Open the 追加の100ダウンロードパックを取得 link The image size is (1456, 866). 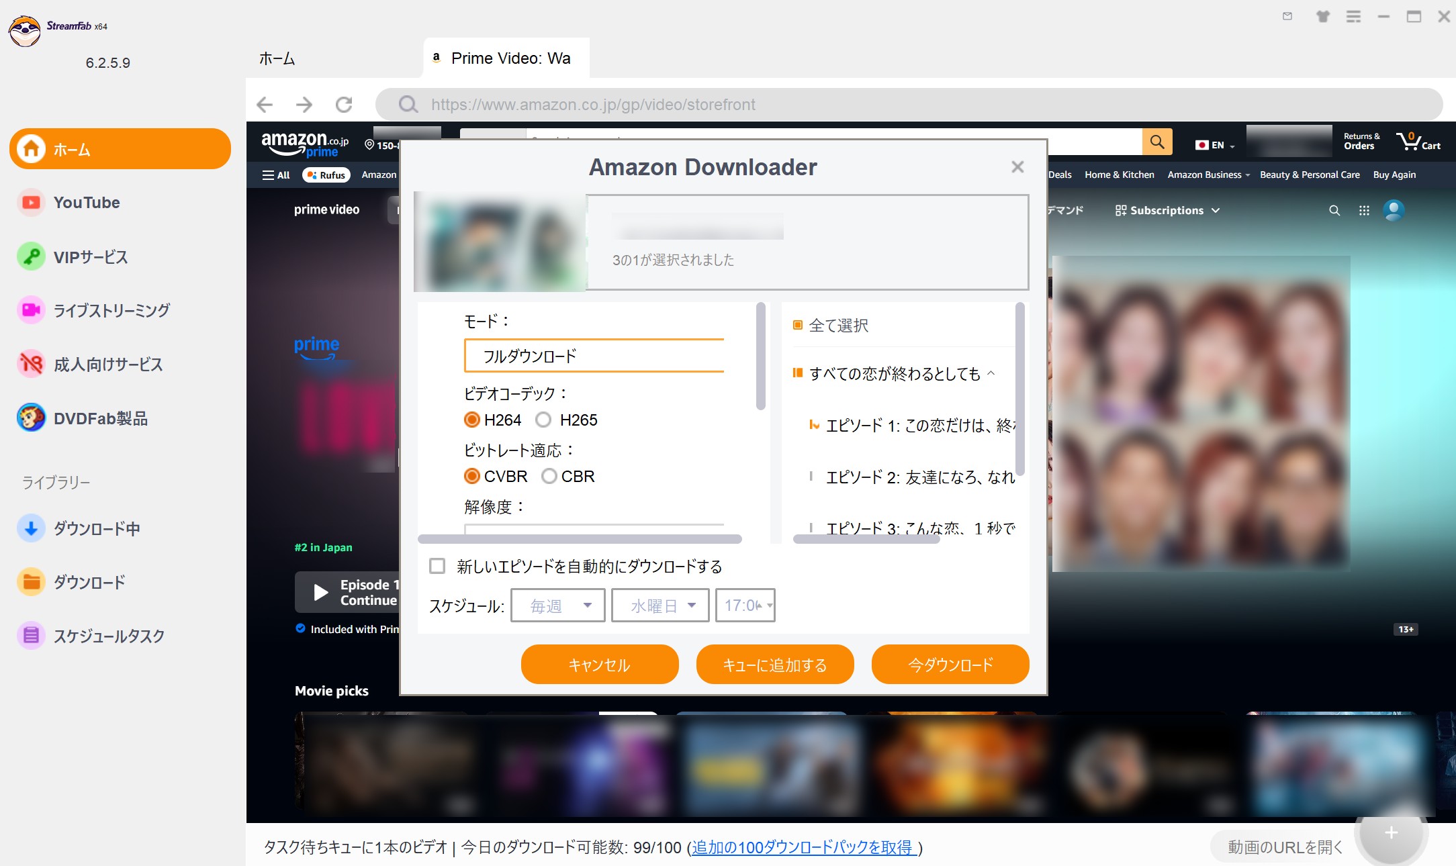803,847
